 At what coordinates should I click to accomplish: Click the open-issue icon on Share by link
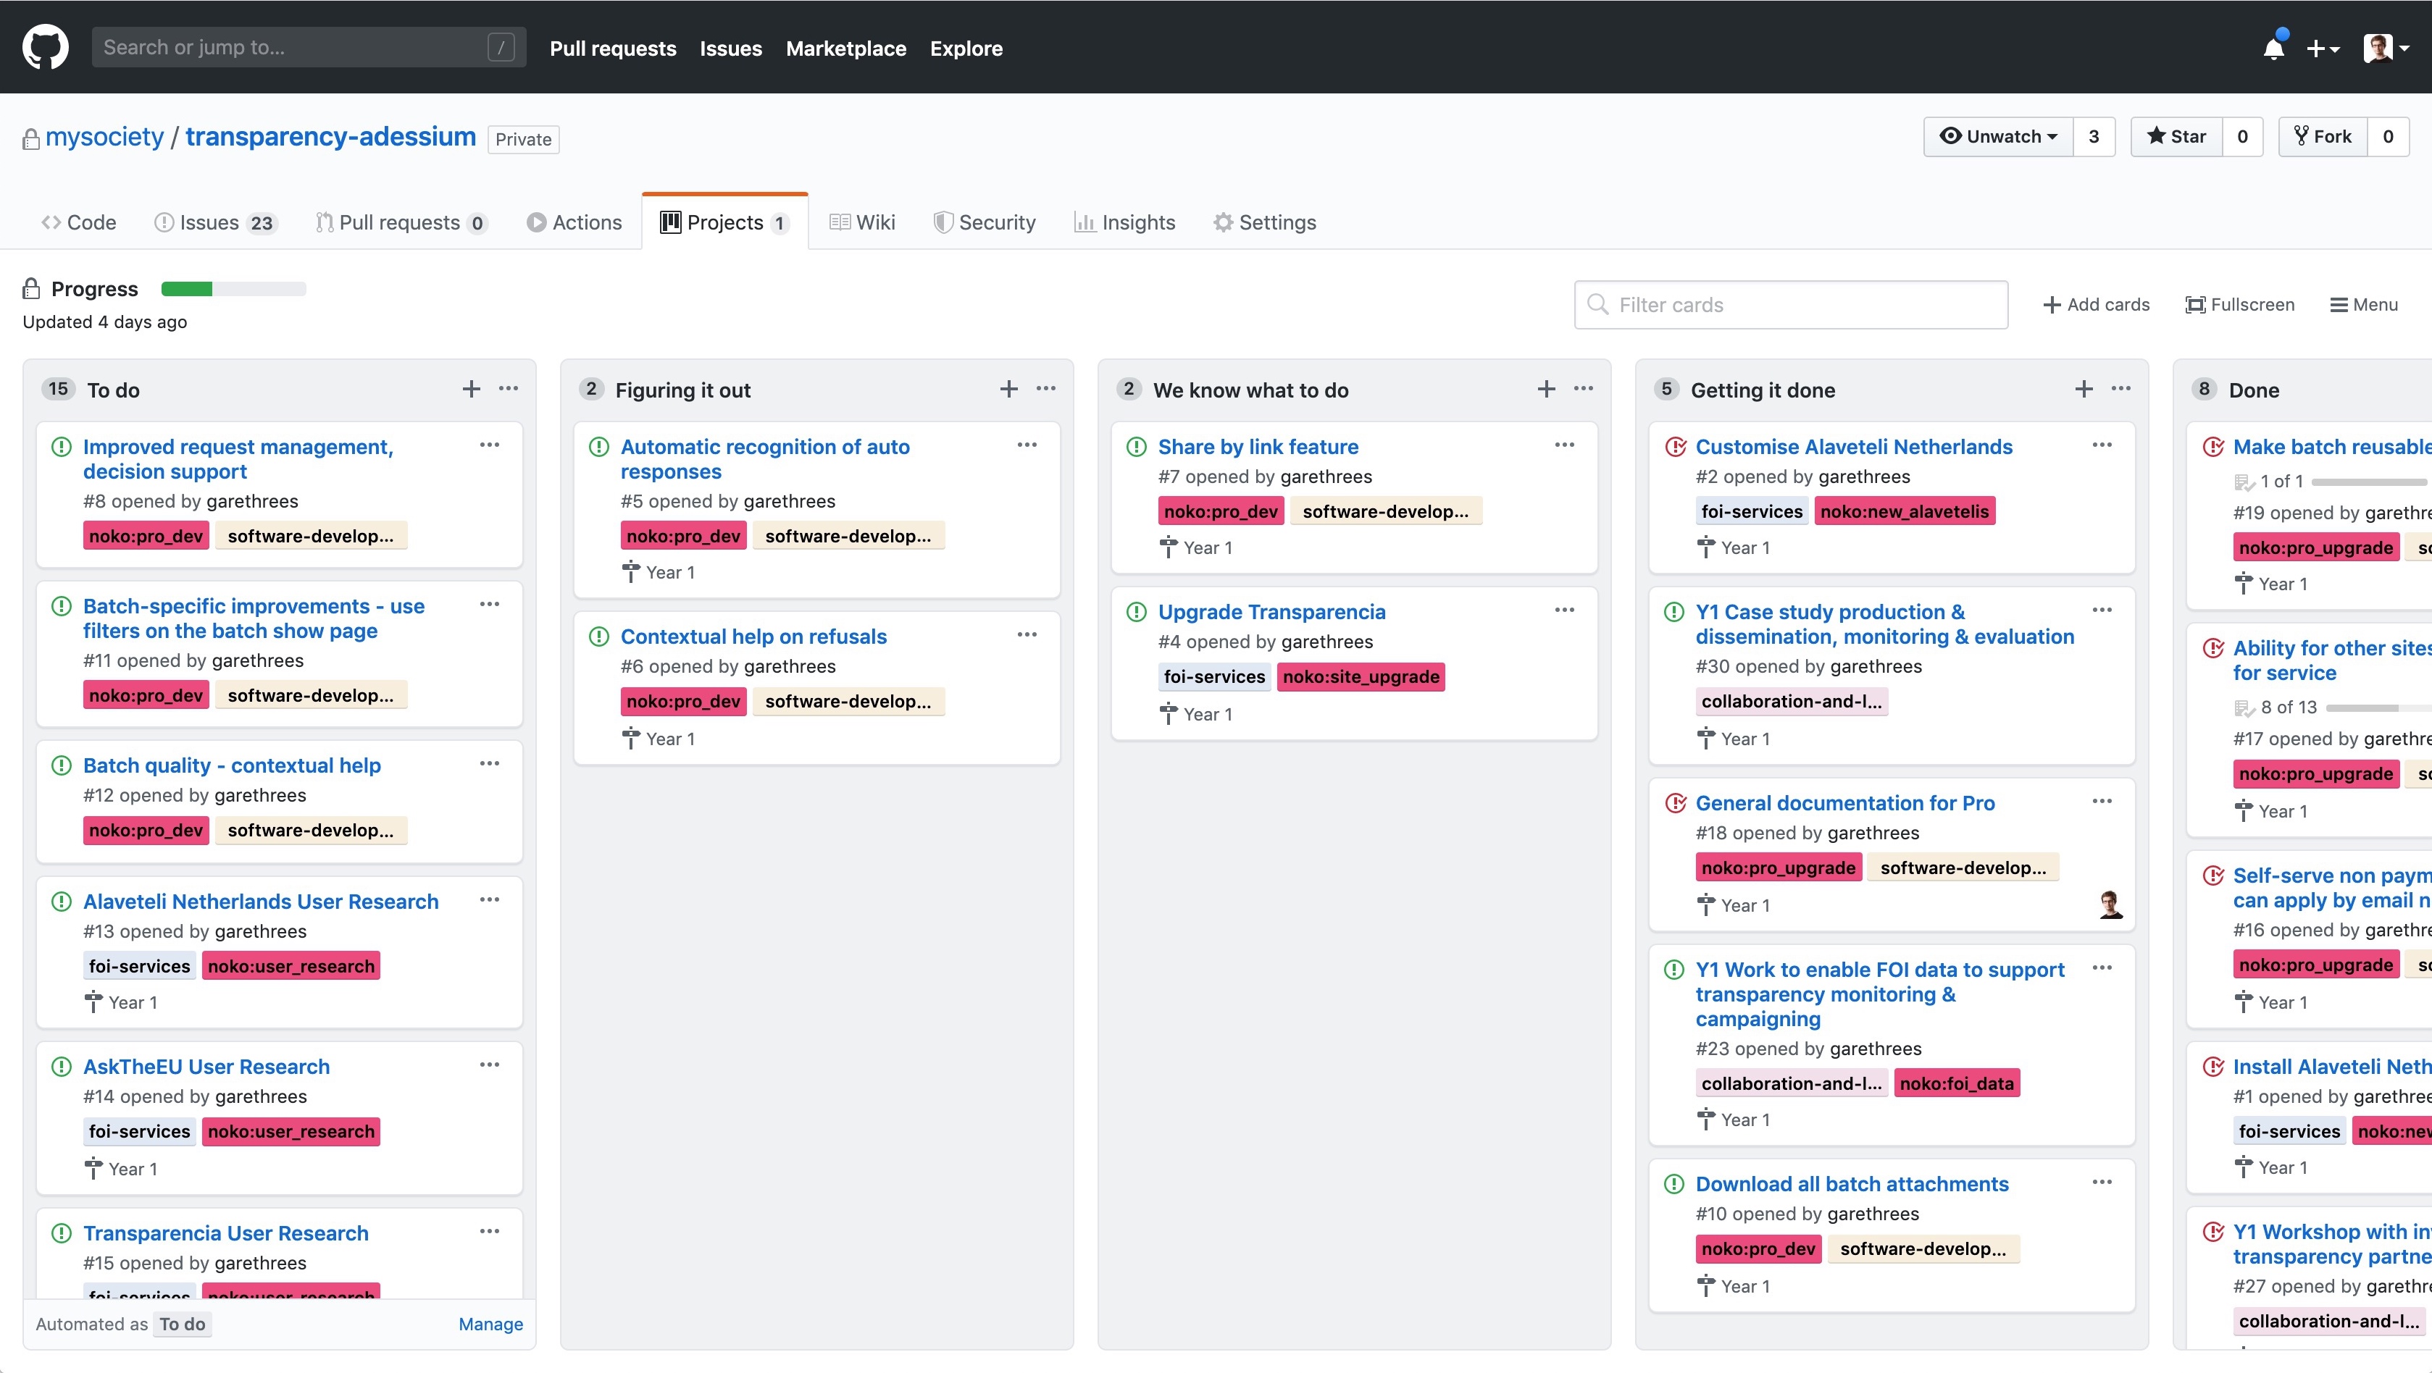coord(1137,446)
